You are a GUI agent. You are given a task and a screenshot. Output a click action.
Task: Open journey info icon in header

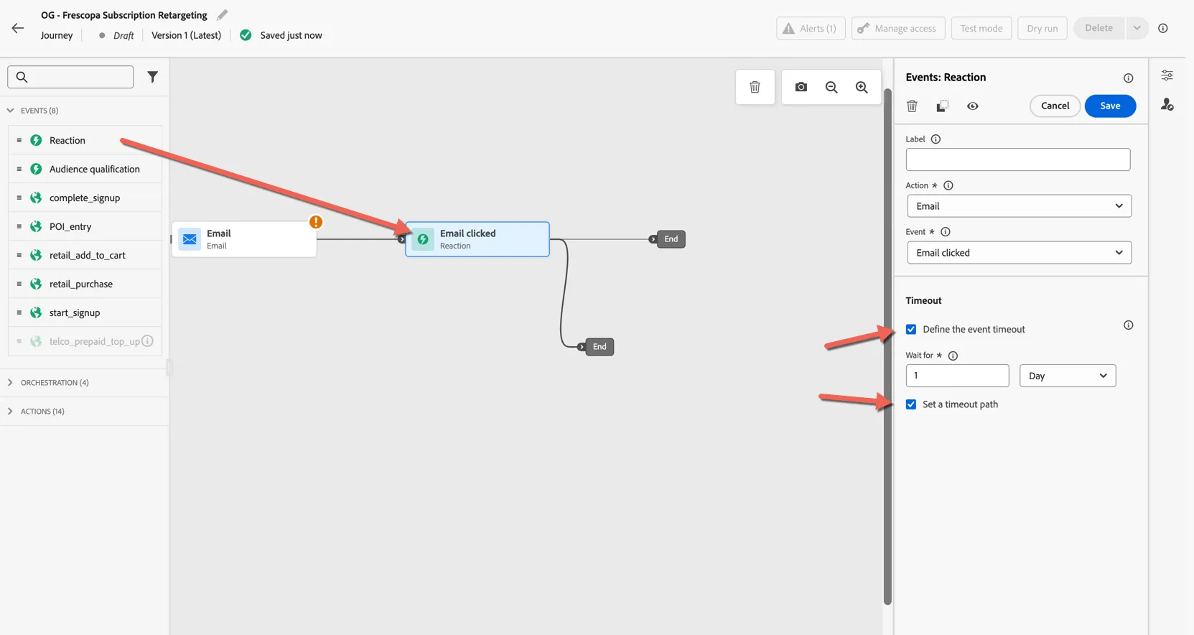[1163, 28]
